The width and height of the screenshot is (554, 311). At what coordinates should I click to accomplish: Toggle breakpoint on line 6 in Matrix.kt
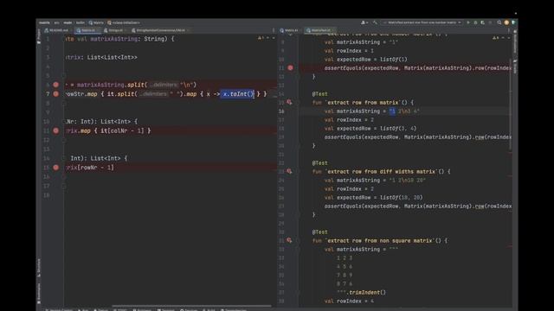[55, 85]
